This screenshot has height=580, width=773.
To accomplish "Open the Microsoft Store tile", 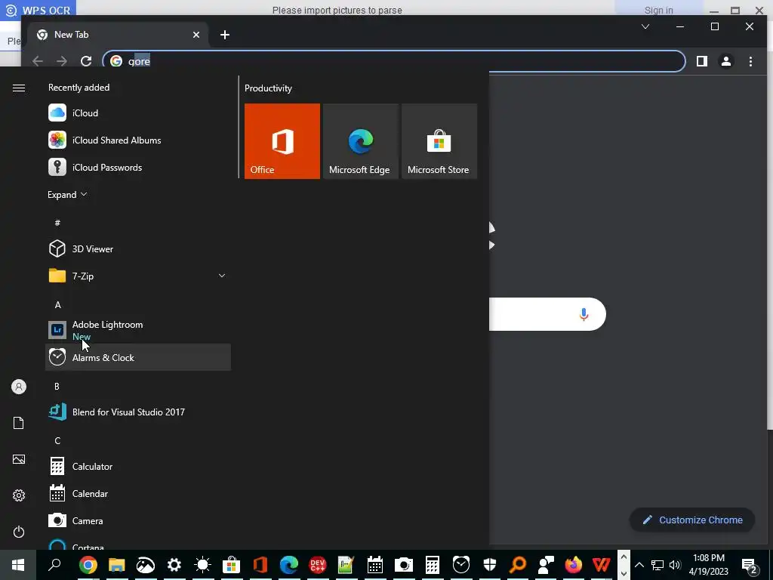I will click(439, 141).
